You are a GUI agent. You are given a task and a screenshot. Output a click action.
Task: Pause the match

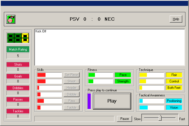125,119
